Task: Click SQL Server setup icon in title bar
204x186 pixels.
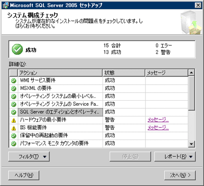Action: (6, 5)
